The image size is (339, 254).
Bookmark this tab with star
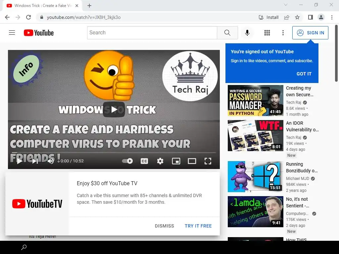(297, 17)
